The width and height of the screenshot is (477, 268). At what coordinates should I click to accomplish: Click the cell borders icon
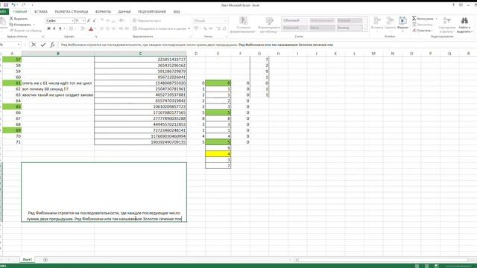(x=71, y=28)
